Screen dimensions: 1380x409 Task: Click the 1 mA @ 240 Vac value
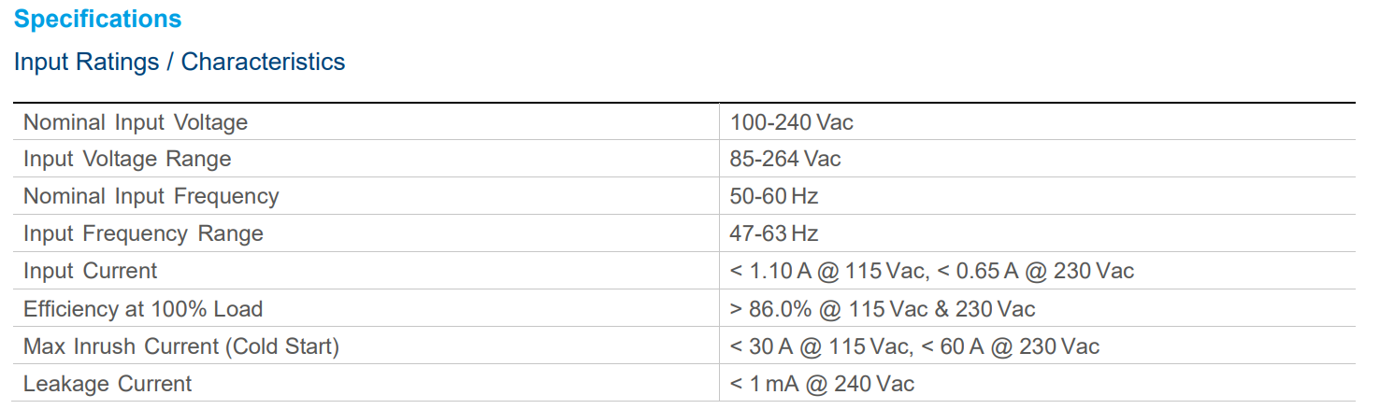(822, 384)
